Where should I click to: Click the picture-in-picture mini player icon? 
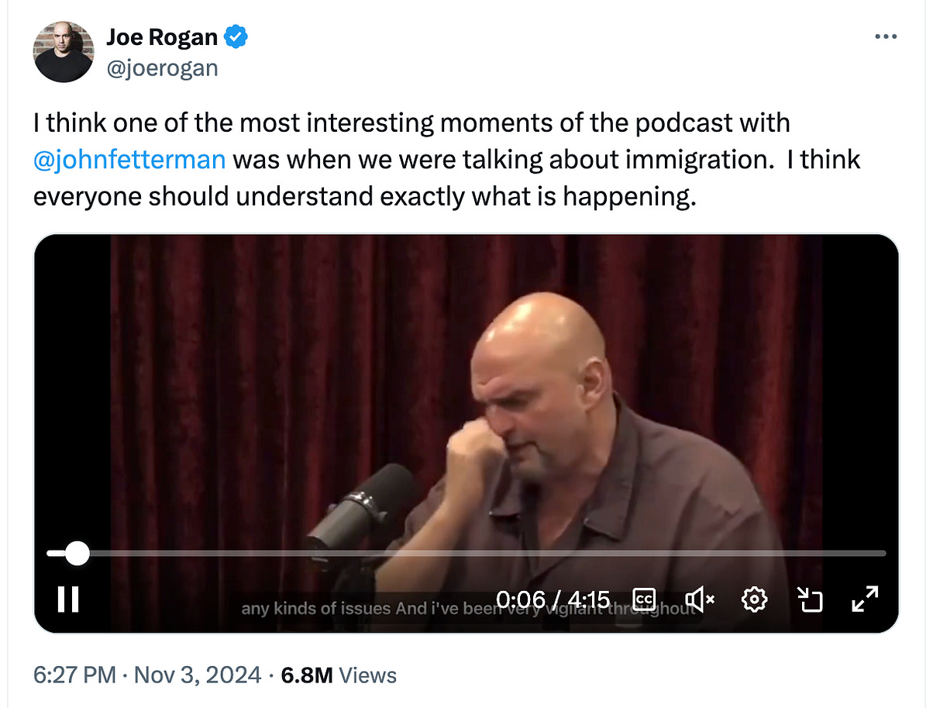(x=810, y=599)
